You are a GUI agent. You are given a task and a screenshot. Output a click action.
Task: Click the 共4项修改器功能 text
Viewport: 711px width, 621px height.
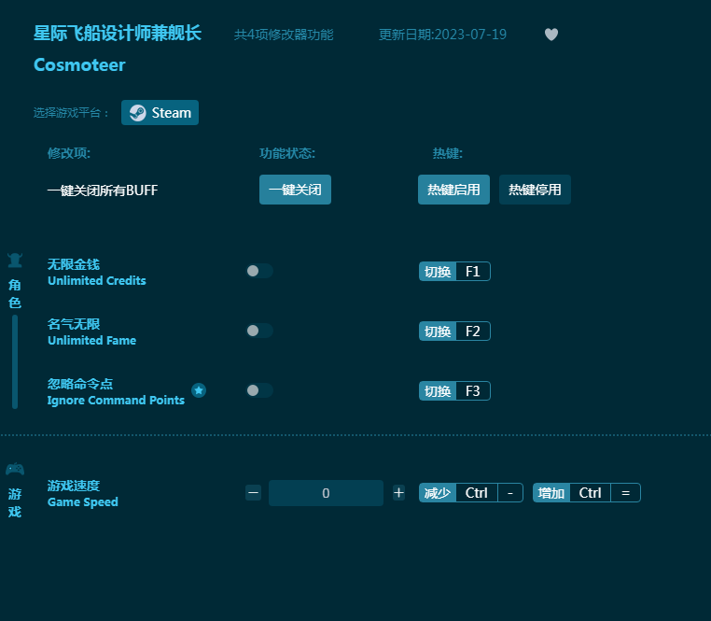[x=284, y=35]
